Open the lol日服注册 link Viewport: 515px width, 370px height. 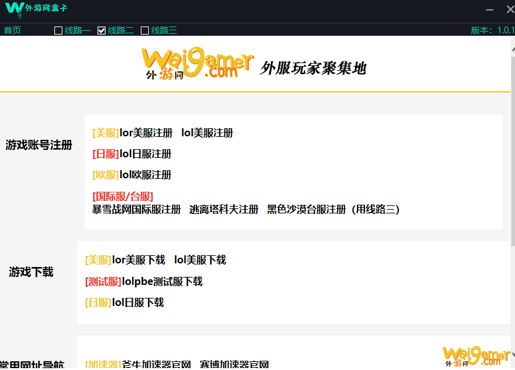145,154
